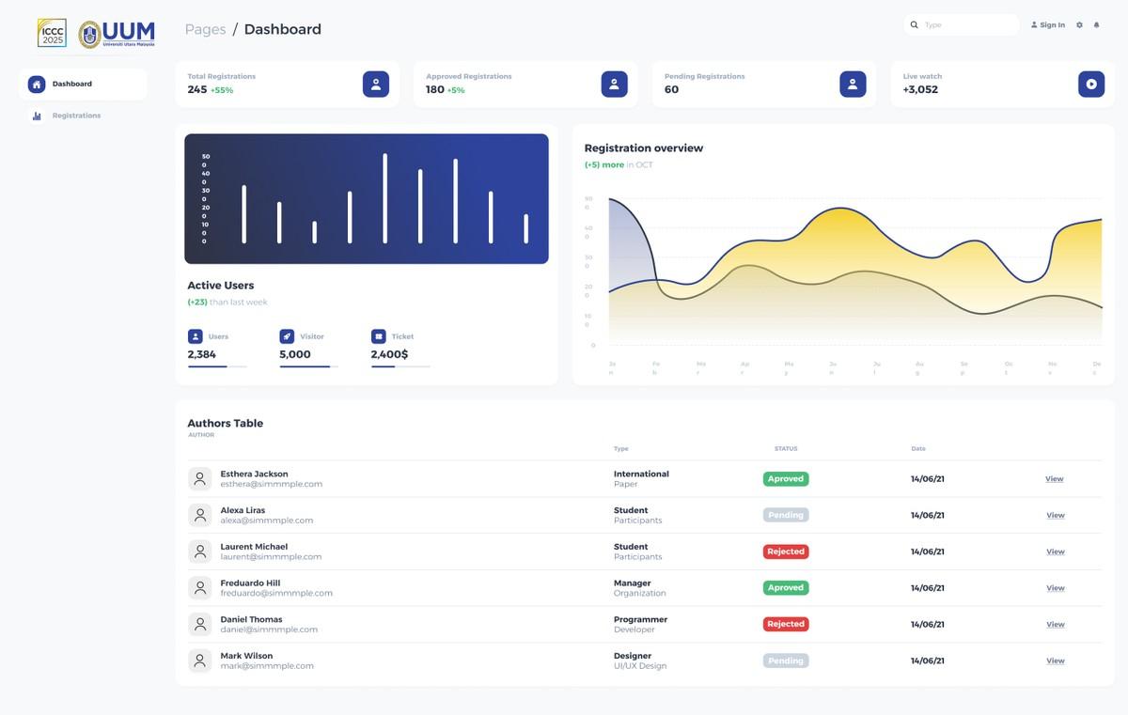Click the Registrations bar chart icon

tap(37, 116)
